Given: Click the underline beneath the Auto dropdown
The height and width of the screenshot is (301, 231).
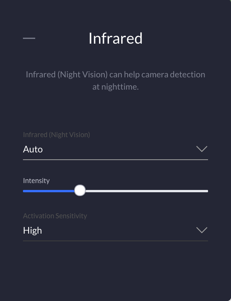Looking at the screenshot, I should [x=115, y=159].
